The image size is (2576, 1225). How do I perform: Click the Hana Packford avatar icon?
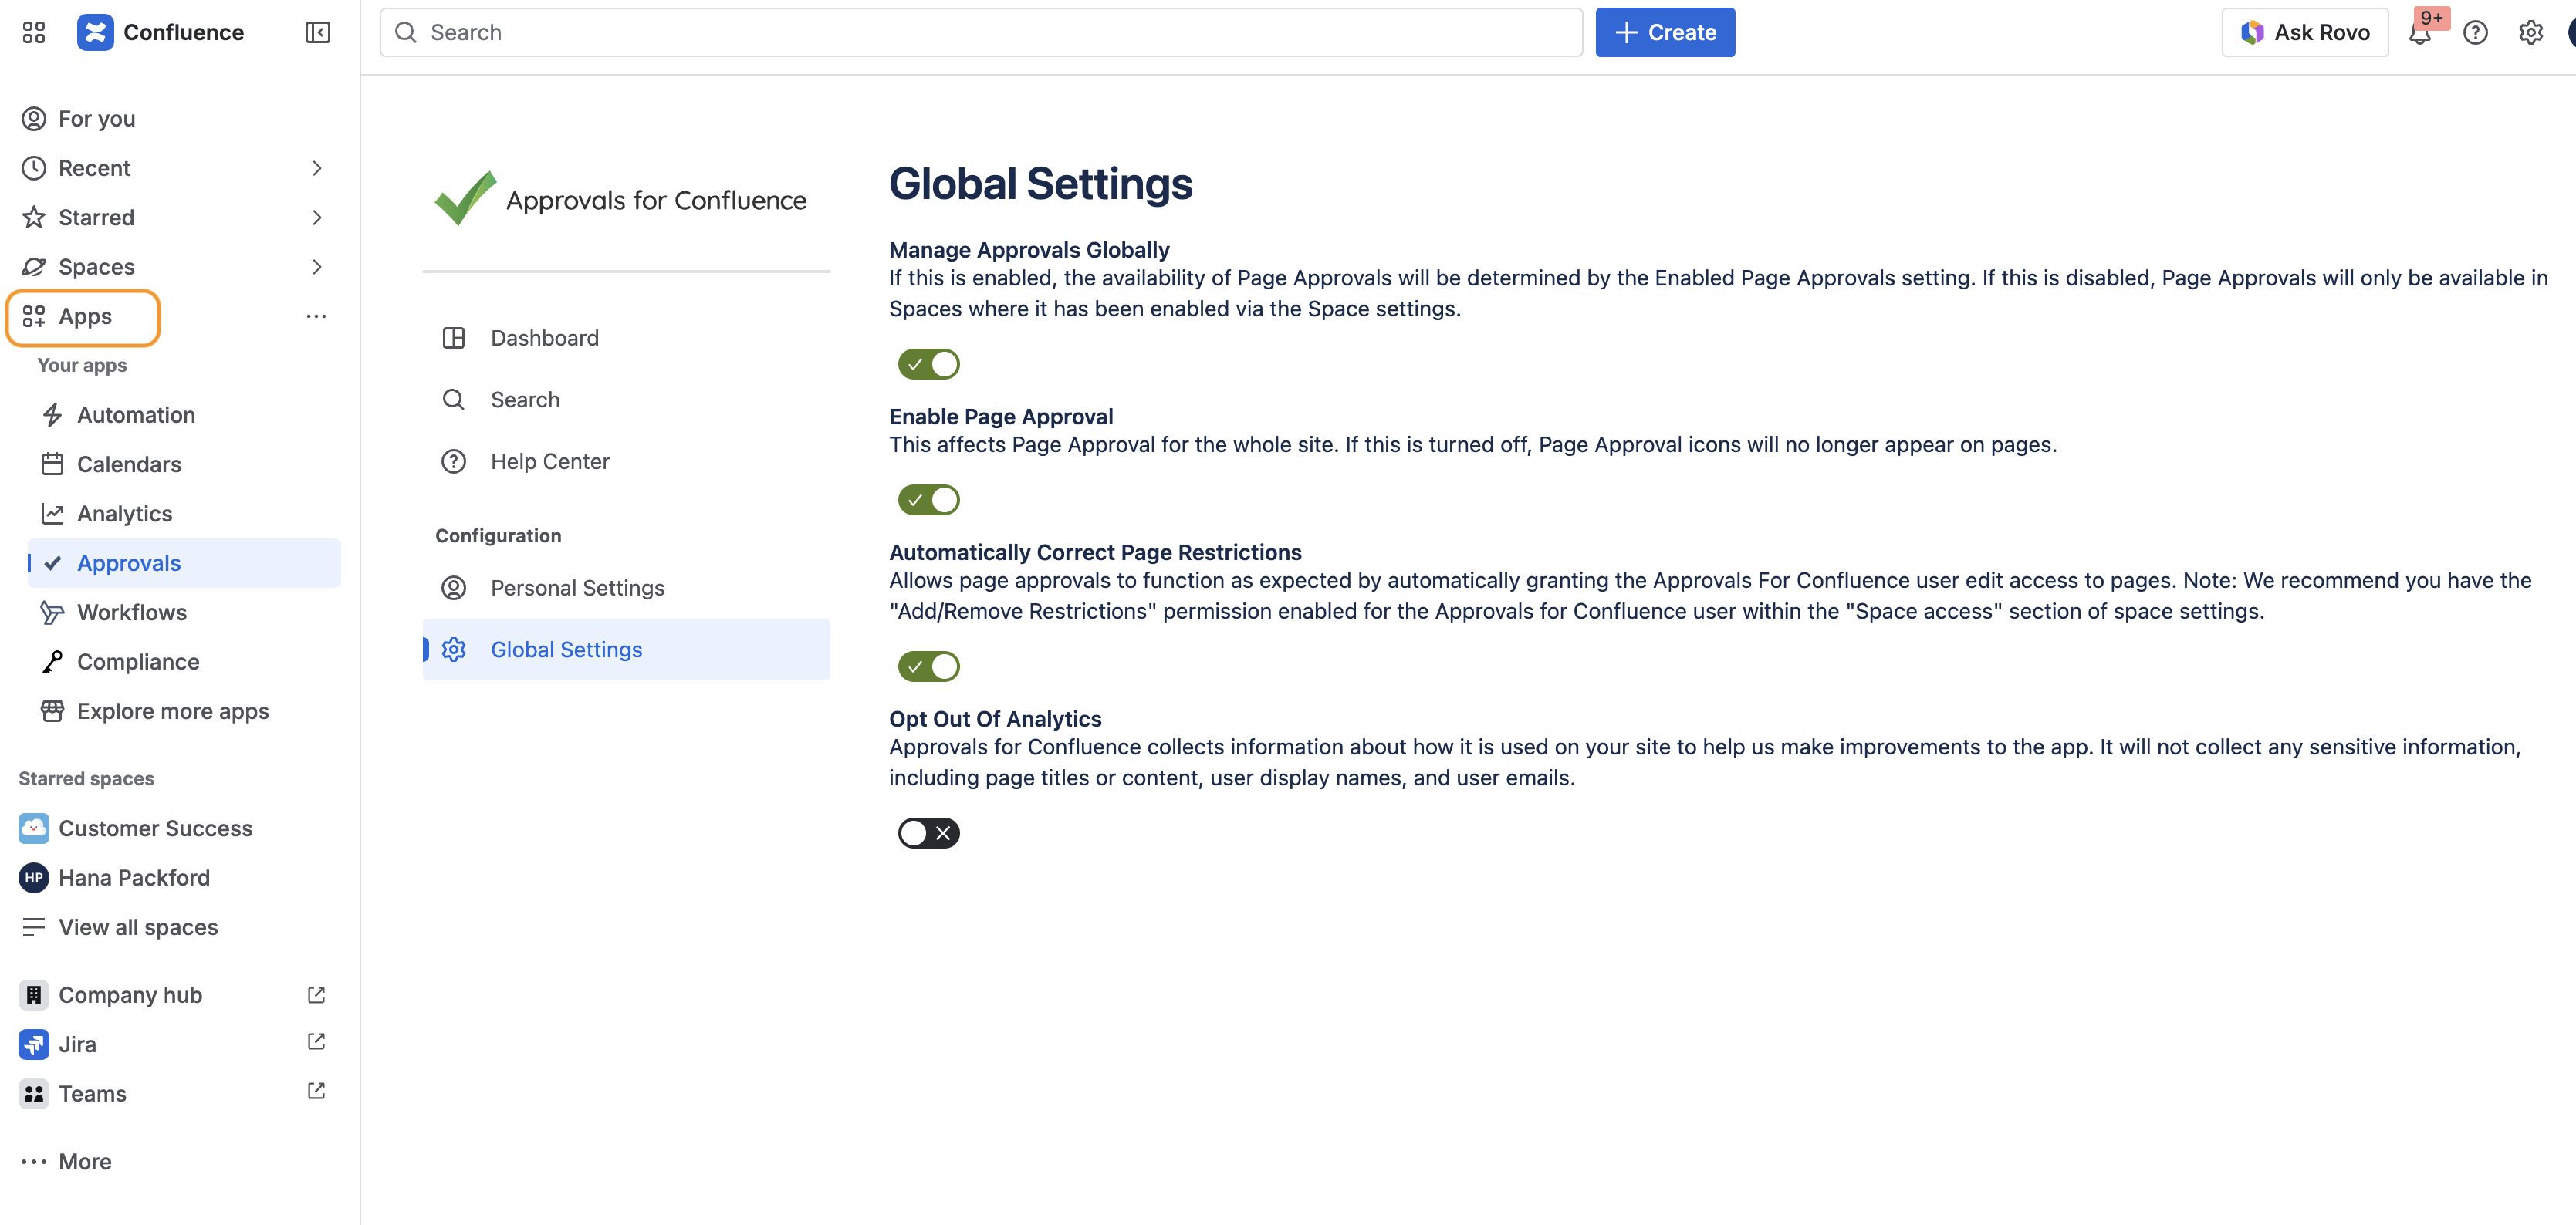point(34,878)
